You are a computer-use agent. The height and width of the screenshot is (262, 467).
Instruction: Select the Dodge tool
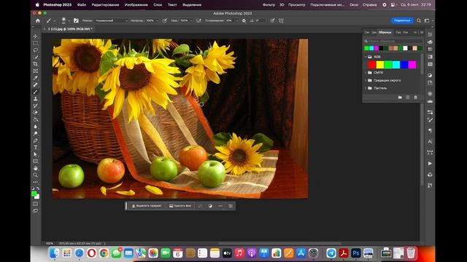point(36,133)
